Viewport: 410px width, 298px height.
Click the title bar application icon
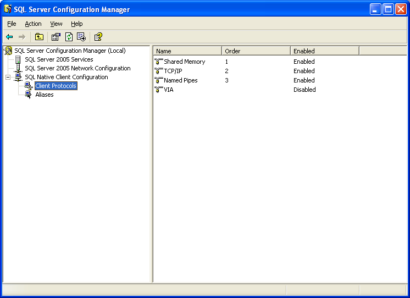tap(8, 9)
